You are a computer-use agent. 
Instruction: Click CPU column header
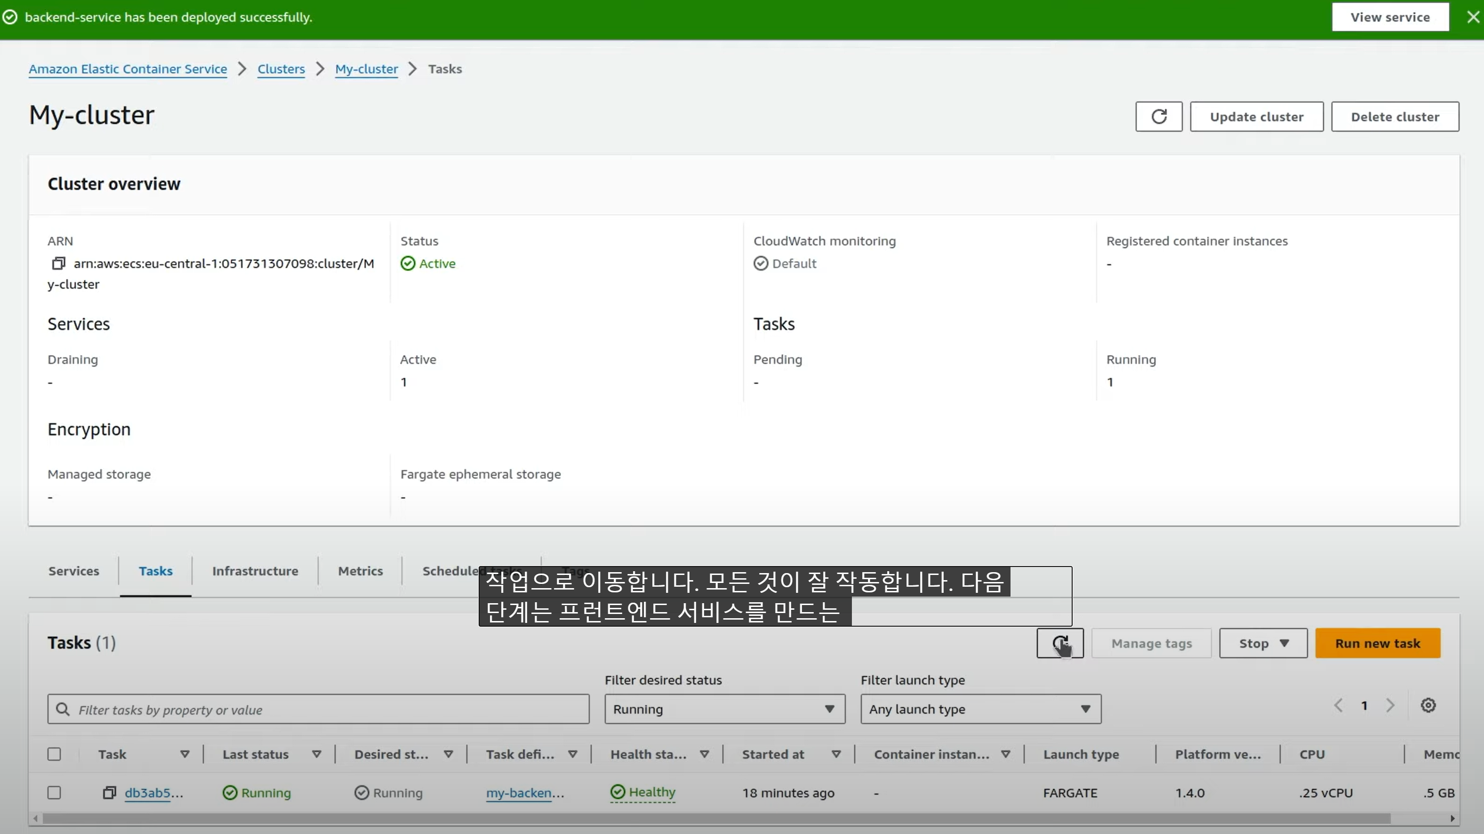click(x=1312, y=754)
